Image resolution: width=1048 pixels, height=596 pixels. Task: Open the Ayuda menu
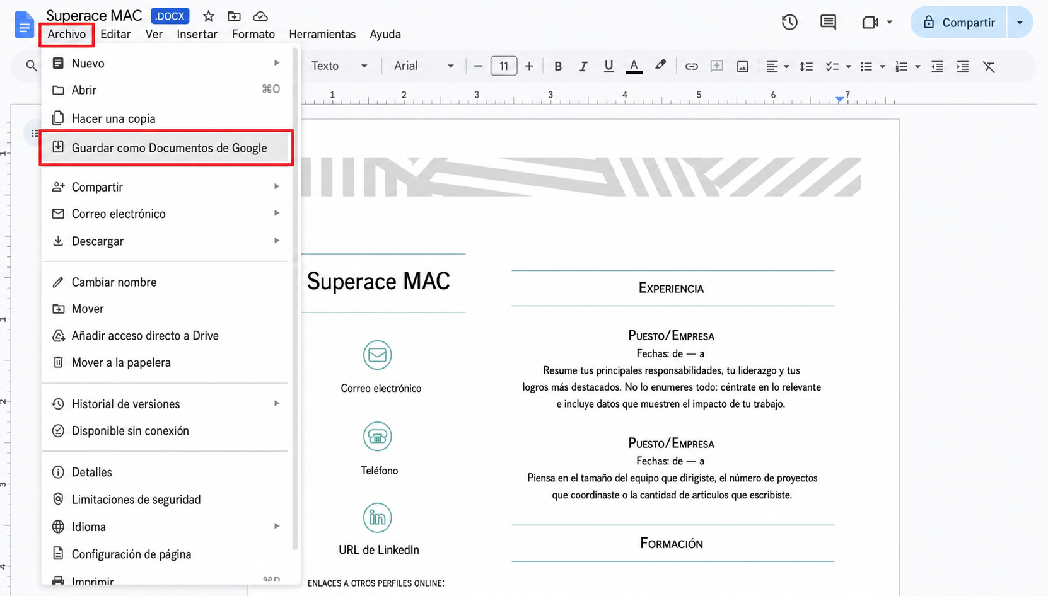[385, 34]
